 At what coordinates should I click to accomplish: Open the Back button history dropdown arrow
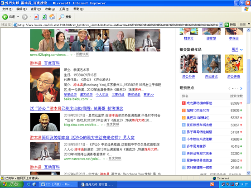click(x=18, y=17)
